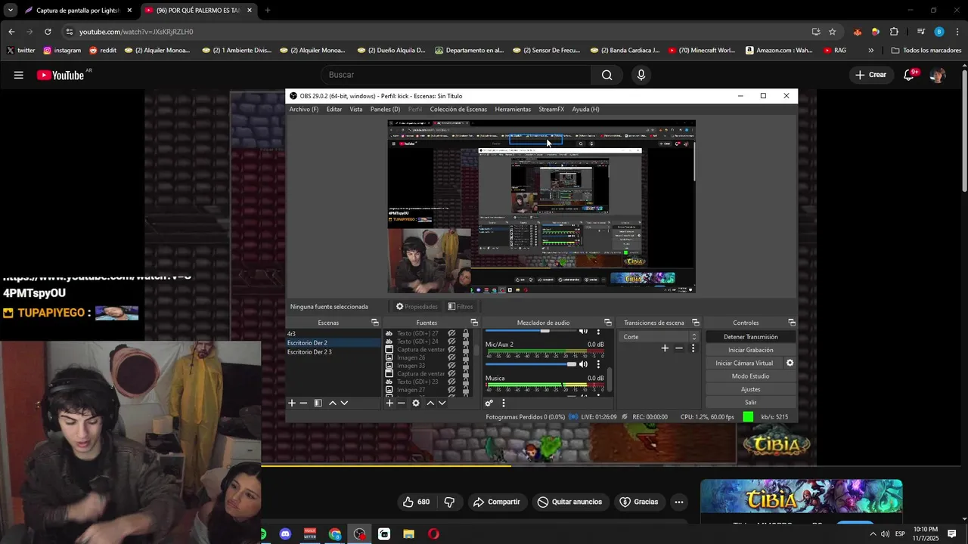
Task: Remove scene with minus in Escenas
Action: (x=304, y=403)
